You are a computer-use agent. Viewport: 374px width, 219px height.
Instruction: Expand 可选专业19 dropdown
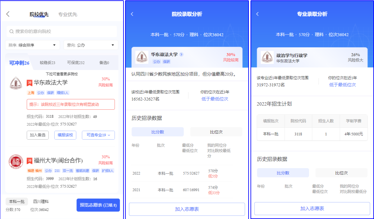click(98, 135)
